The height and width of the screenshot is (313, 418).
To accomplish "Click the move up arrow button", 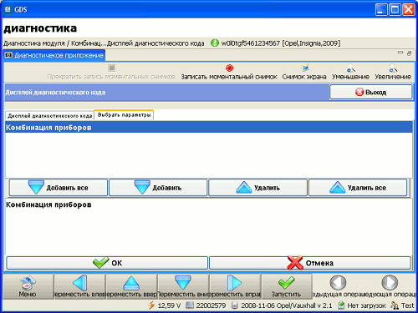I will pyautogui.click(x=131, y=286).
